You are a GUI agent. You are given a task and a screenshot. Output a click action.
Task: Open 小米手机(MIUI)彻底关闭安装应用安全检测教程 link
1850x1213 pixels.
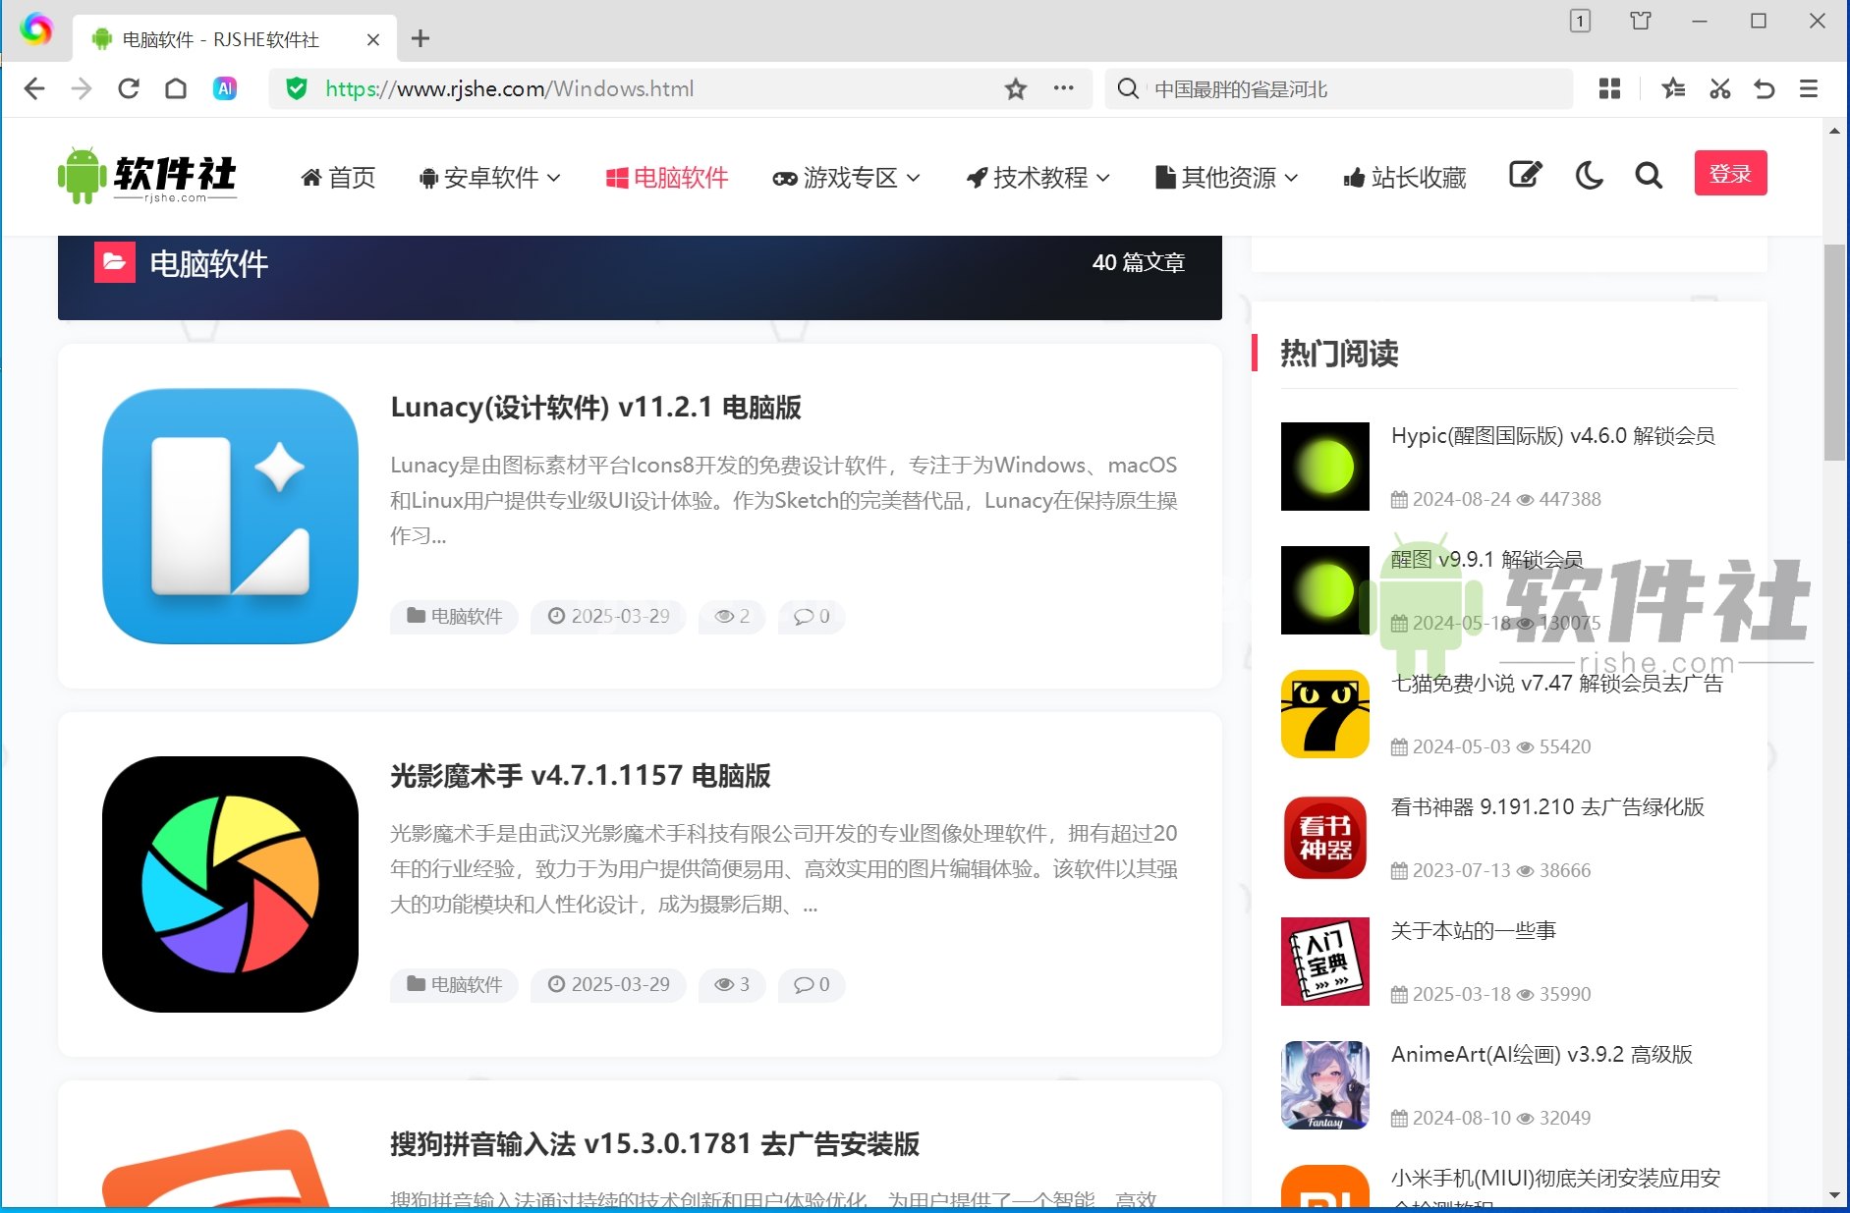(x=1555, y=1188)
